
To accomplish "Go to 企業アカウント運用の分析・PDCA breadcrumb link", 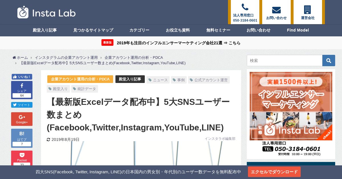I will (x=134, y=58).
